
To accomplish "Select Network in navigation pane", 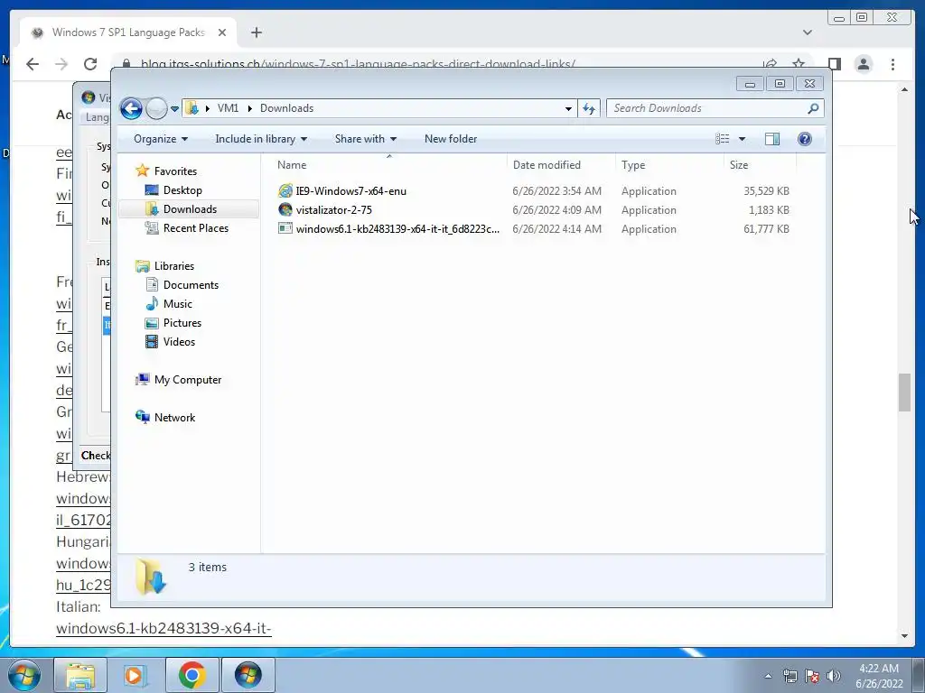I will [174, 418].
